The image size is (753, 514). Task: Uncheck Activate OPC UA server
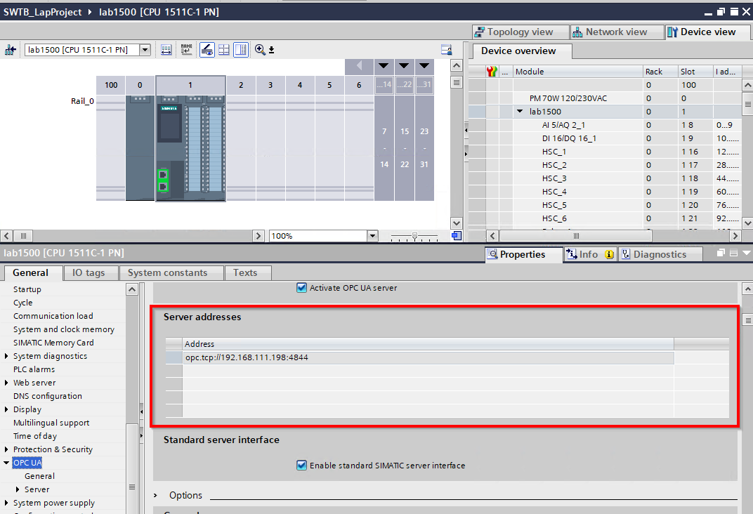(301, 287)
